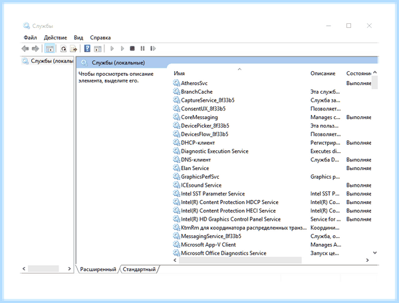Switch to the Расширенный tab

(98, 269)
